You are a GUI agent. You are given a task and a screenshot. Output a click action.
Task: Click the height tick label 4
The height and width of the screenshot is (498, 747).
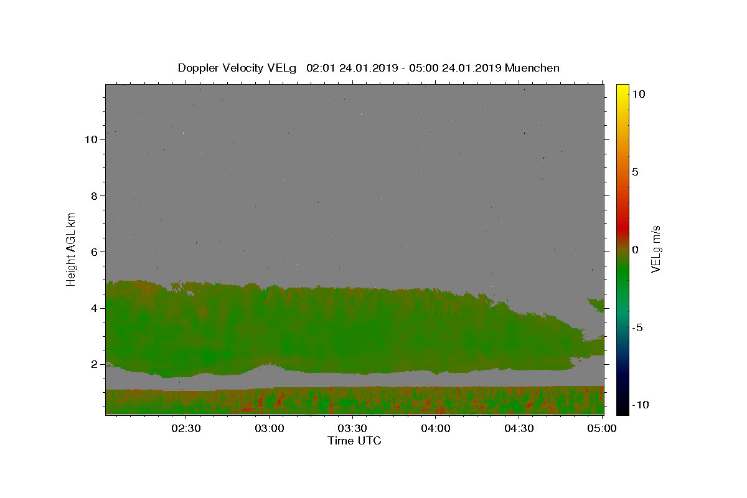[x=95, y=308]
